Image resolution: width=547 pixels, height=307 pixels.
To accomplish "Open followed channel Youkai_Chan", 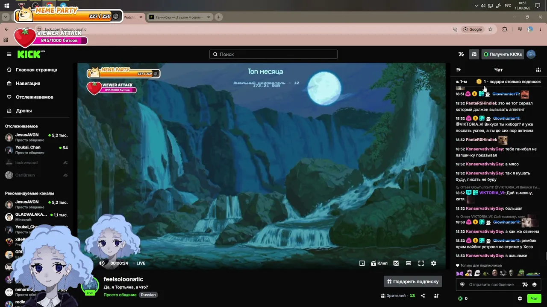I will (x=36, y=150).
